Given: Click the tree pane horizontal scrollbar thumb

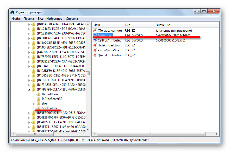Looking at the screenshot, I should [35, 134].
